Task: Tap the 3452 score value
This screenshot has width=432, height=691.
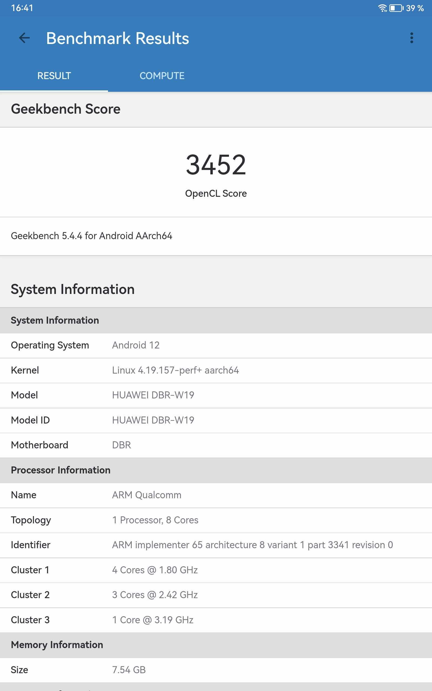Action: (216, 165)
